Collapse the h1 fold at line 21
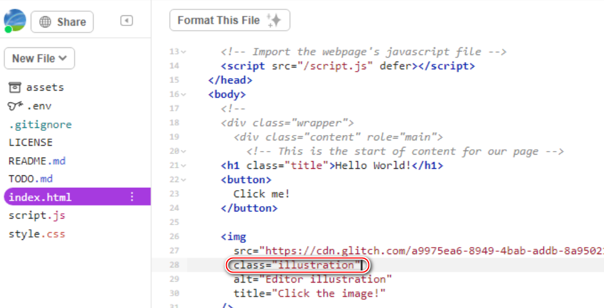The width and height of the screenshot is (604, 308). point(183,166)
